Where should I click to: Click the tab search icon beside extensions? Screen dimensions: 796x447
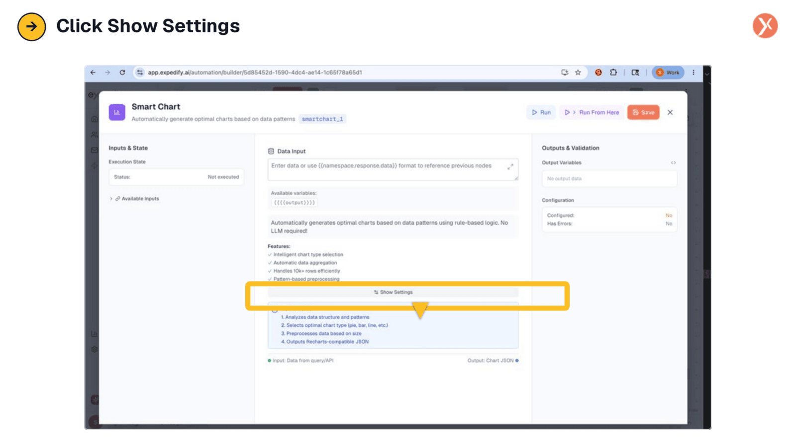coord(635,73)
